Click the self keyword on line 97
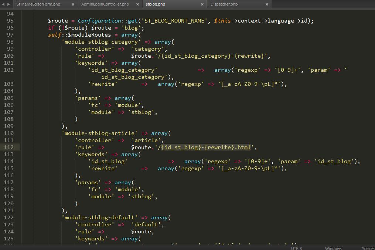 click(55, 35)
